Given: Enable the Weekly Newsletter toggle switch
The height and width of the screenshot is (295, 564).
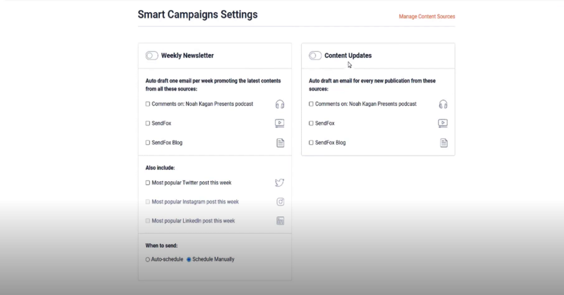Looking at the screenshot, I should 152,56.
